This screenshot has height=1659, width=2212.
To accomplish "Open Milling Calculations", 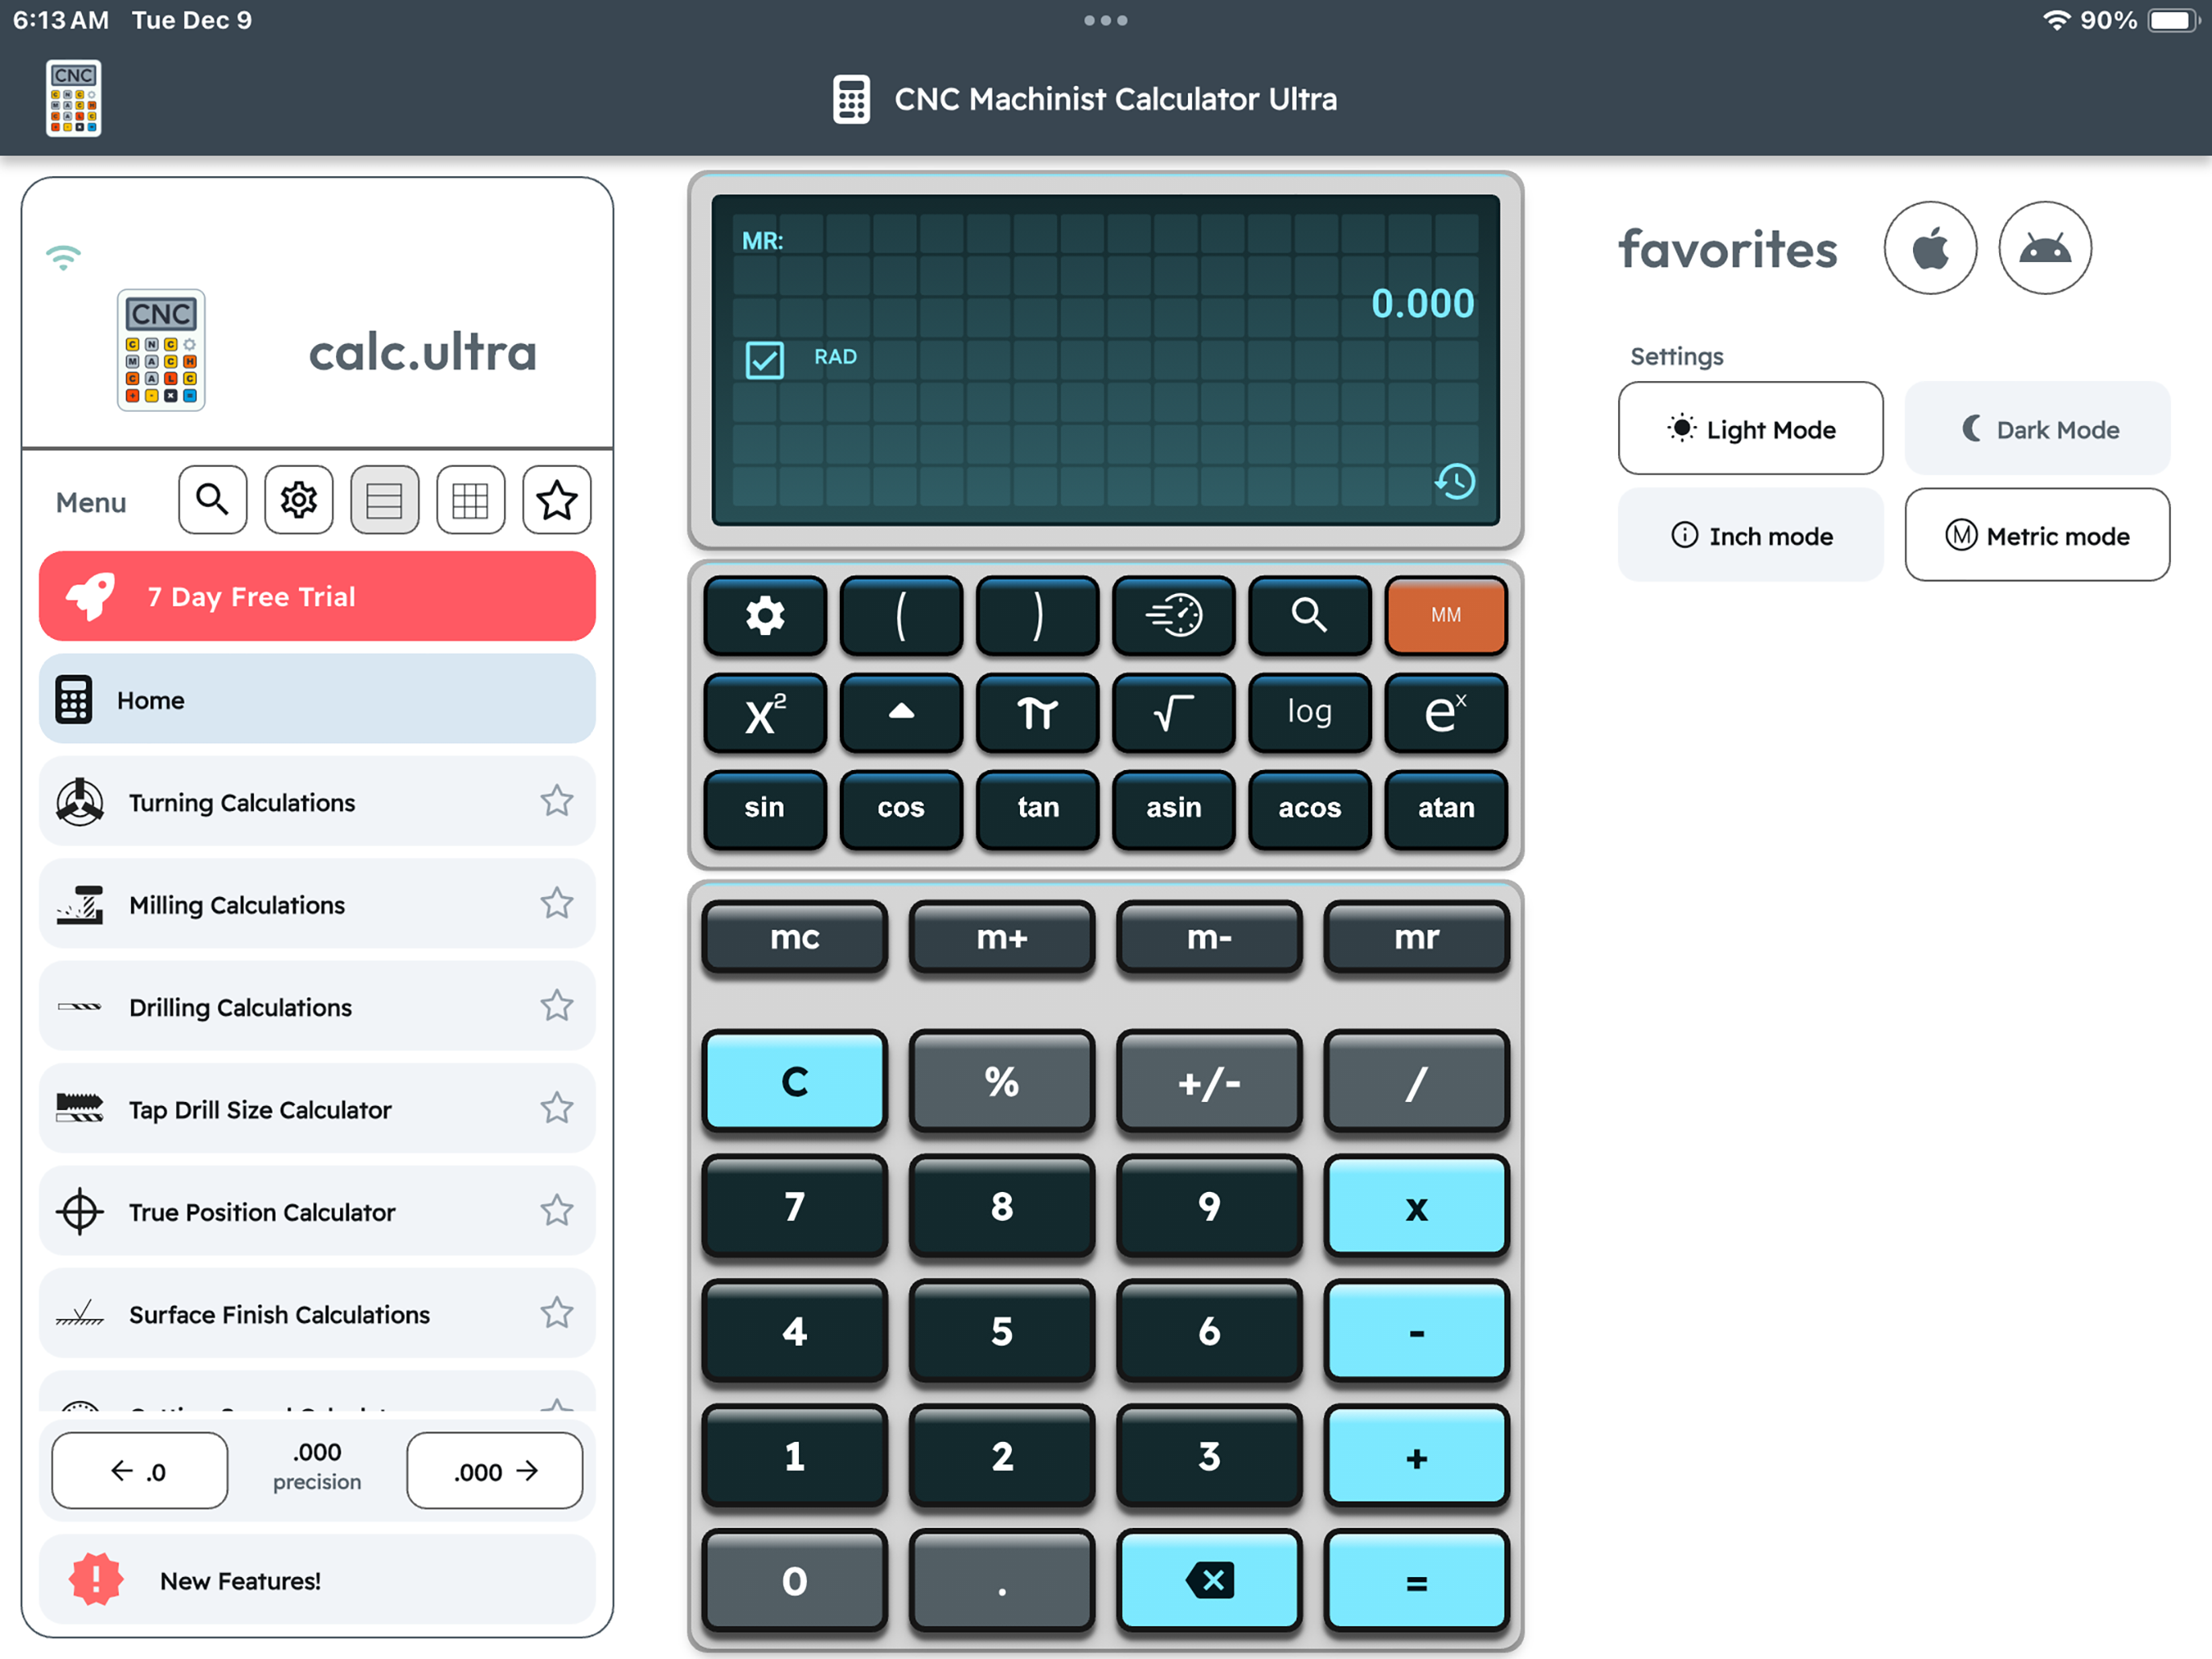I will point(317,903).
